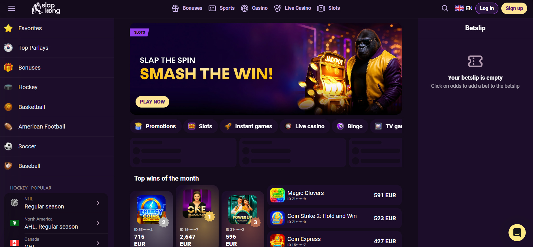Click the Log in button
533x247 pixels.
pos(487,8)
